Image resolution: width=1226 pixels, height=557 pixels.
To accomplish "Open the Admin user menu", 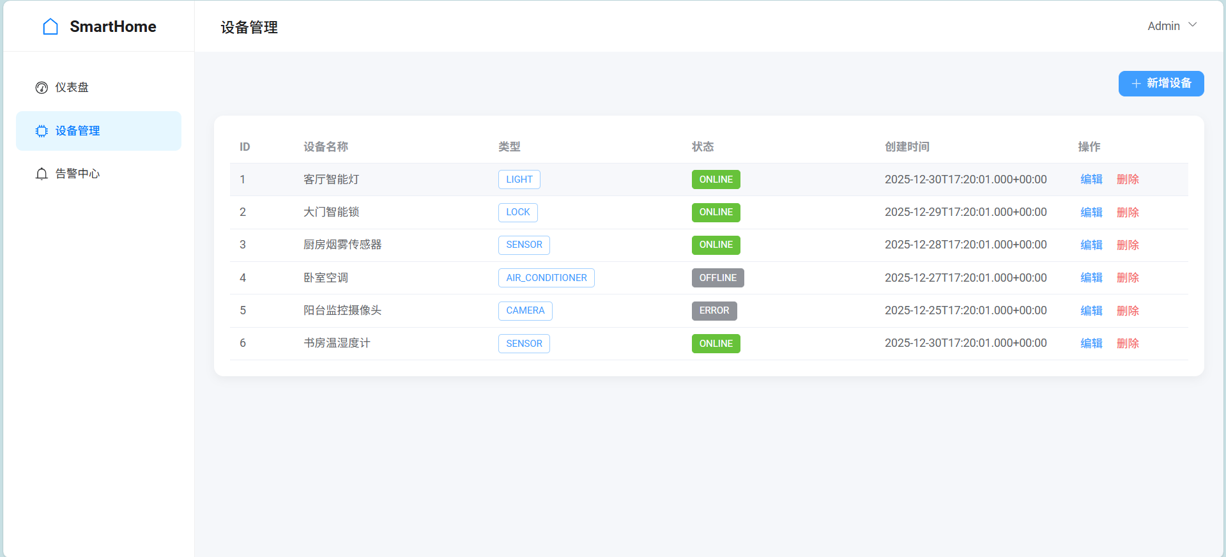I will point(1164,26).
